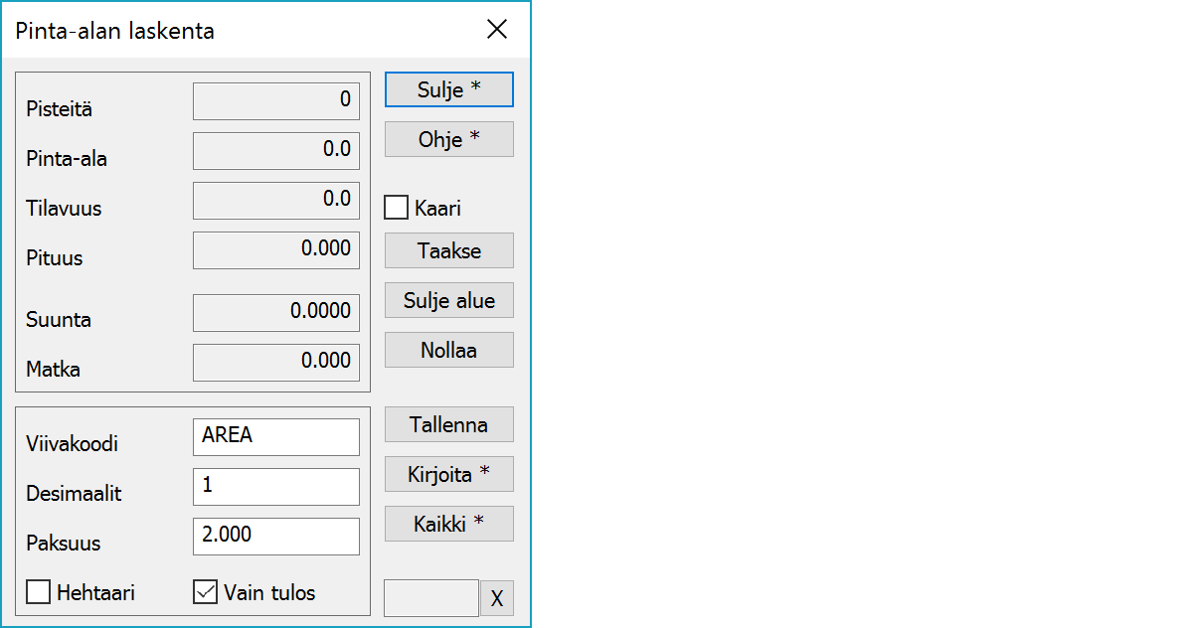
Task: Click the Kirjoita * button
Action: 448,474
